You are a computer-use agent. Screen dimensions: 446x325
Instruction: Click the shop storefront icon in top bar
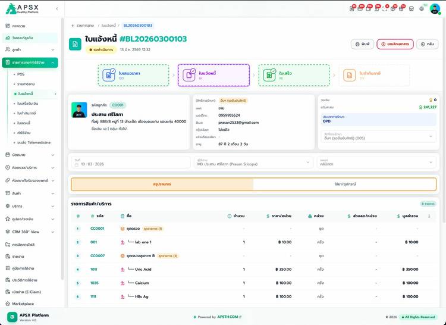411,8
